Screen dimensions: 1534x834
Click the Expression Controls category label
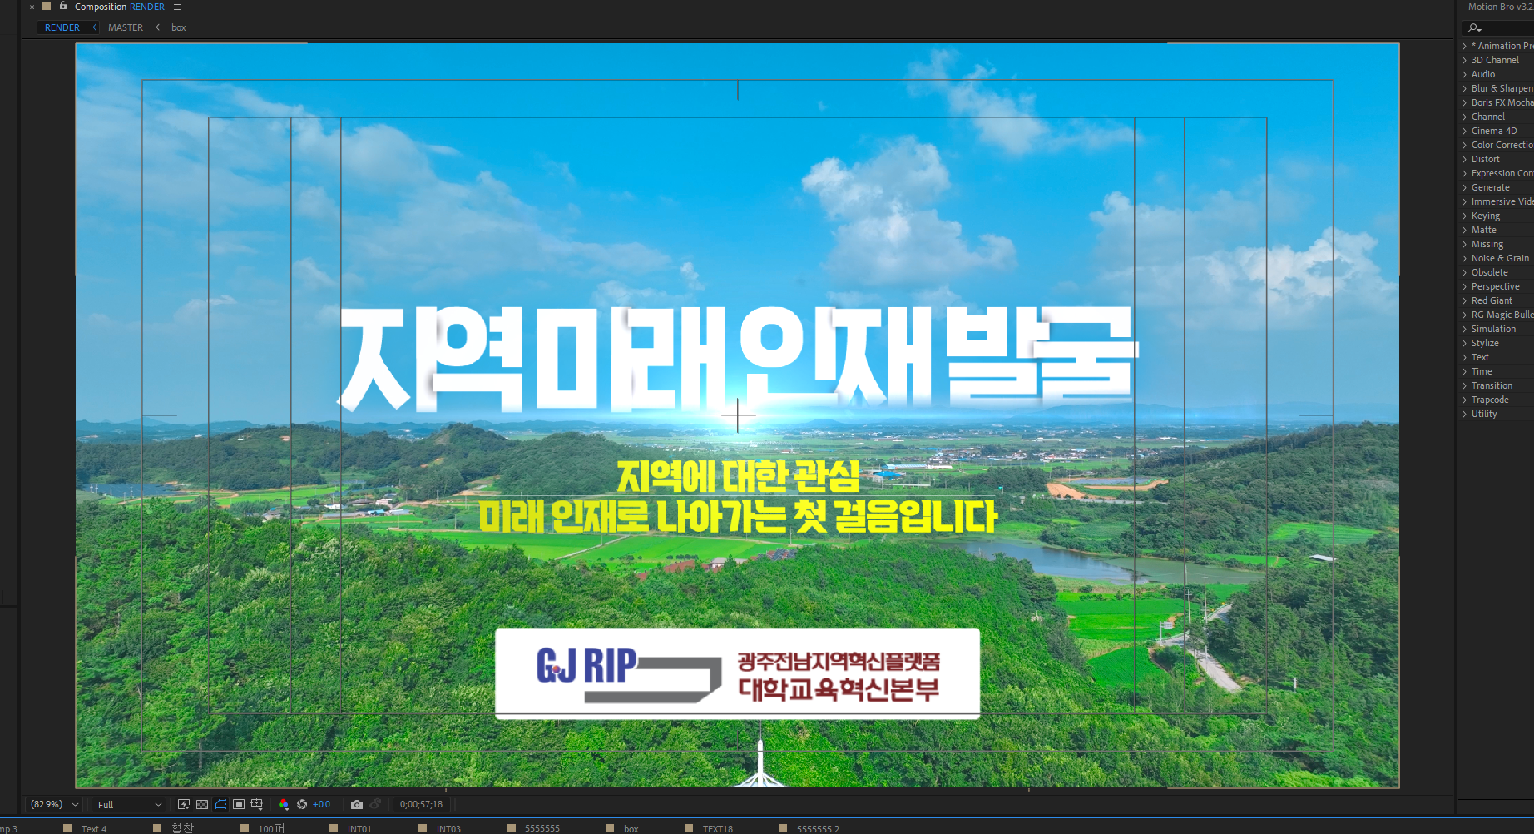click(x=1502, y=173)
